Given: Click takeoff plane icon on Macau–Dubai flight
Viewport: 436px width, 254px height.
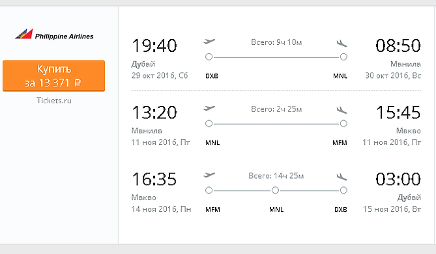Looking at the screenshot, I should point(209,175).
